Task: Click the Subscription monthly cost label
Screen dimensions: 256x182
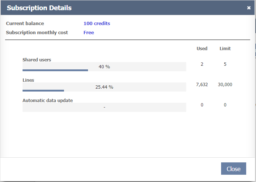Action: click(37, 33)
